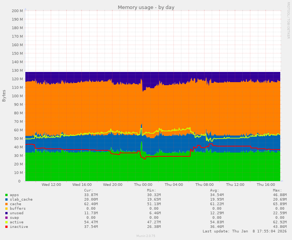292x240 pixels.
Task: Click the '50 M' y-axis tick label
Action: pyautogui.click(x=18, y=139)
